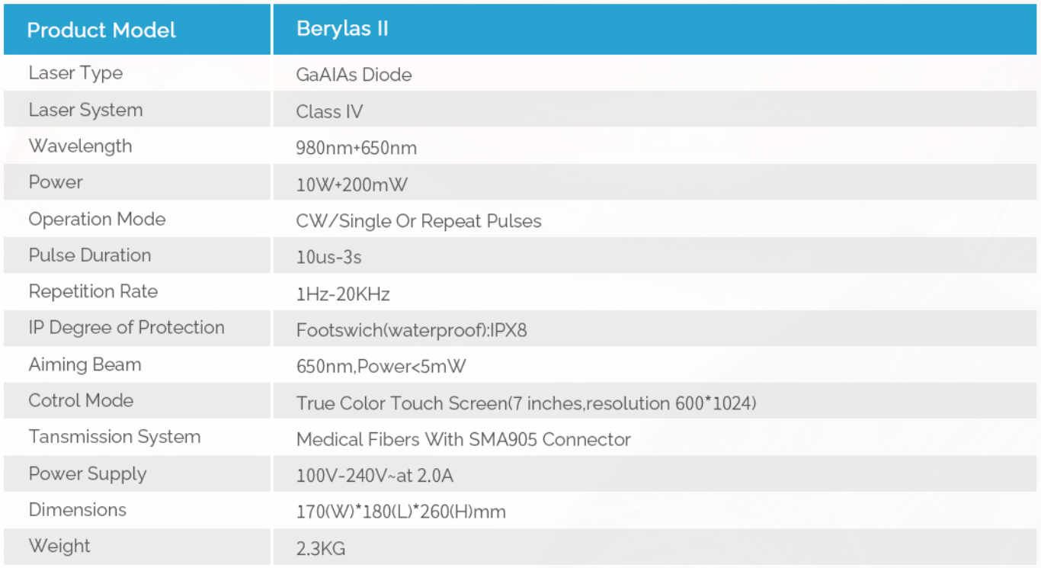Select the True Color Touch Screen value
Viewport: 1041px width, 568px height.
point(526,403)
